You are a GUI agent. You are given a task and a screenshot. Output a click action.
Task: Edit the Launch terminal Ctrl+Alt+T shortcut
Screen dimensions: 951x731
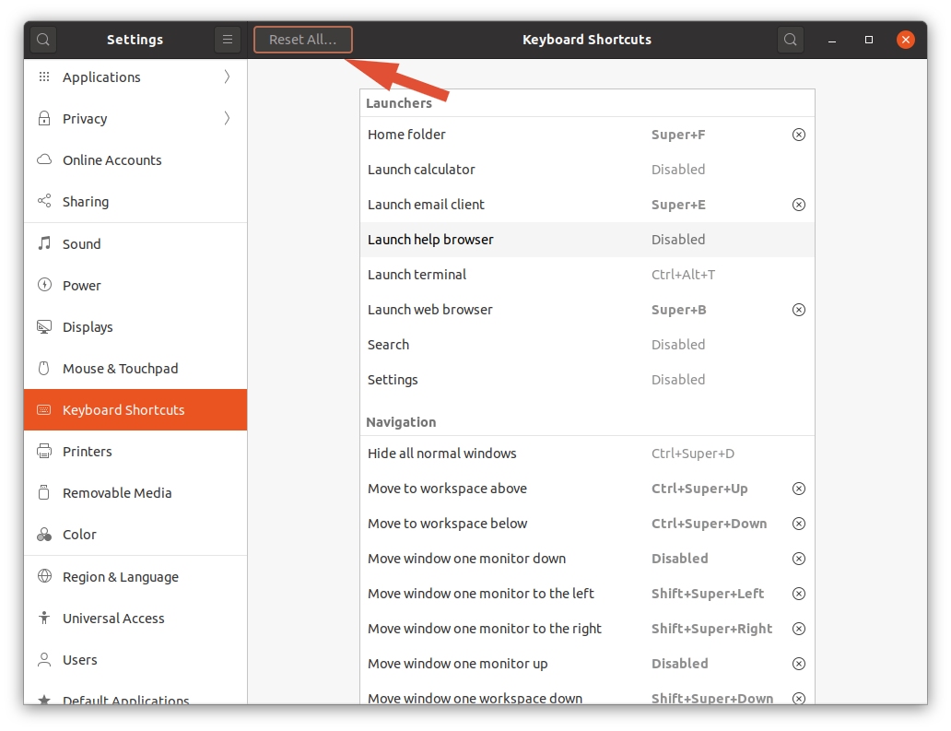point(587,275)
